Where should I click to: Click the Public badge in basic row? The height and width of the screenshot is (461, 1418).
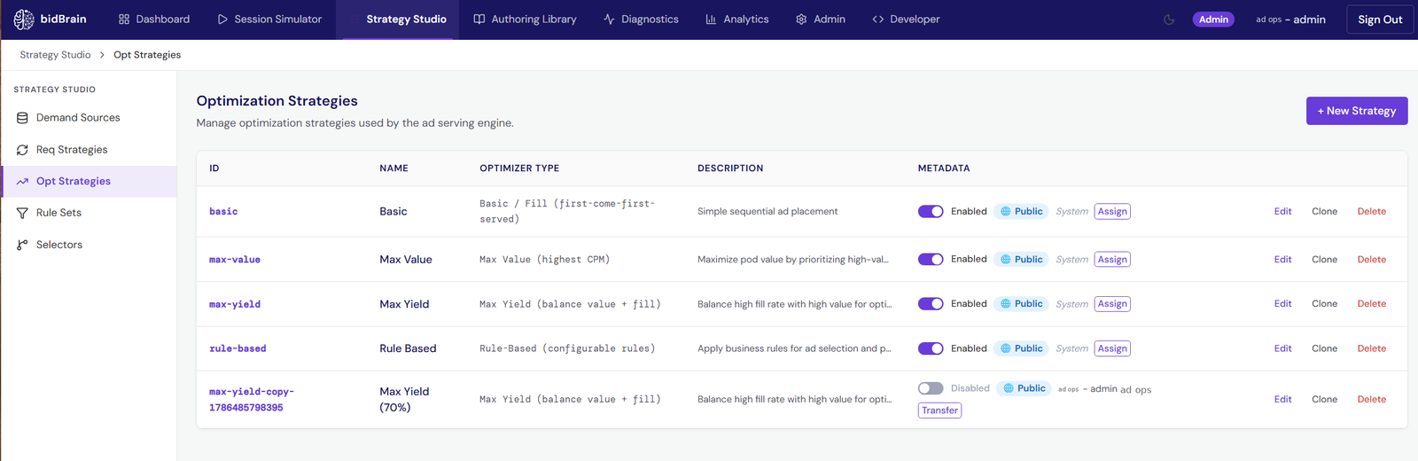pyautogui.click(x=1021, y=211)
